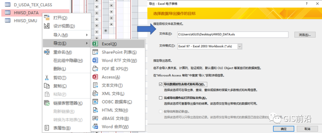322x133 pixels.
Task: Click the HTML document icon
Action: (x=95, y=110)
